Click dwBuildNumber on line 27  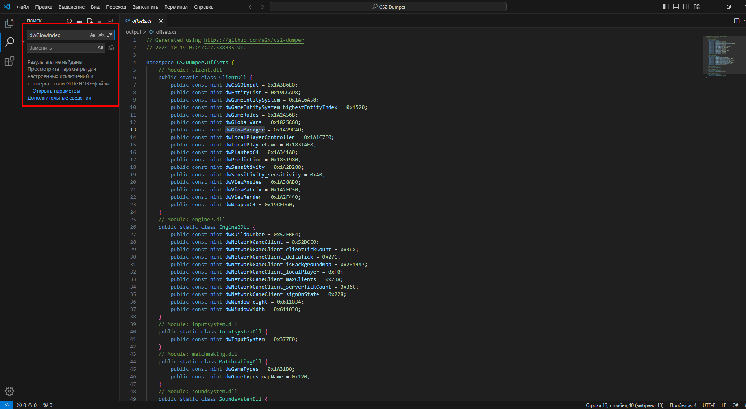point(245,235)
